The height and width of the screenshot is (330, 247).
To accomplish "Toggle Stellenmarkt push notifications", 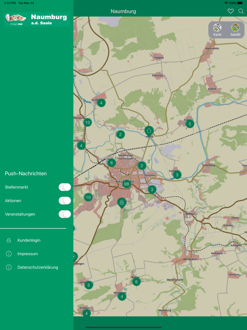I will [65, 187].
